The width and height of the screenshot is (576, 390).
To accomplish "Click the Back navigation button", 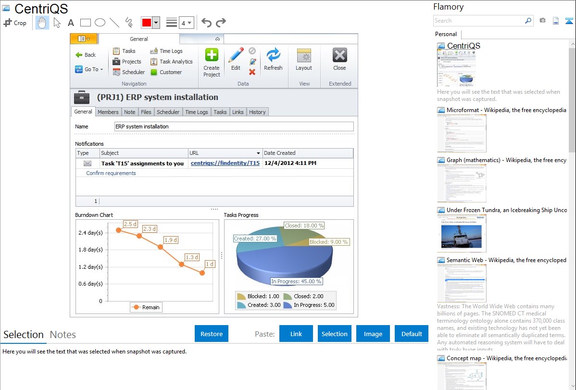I will 86,55.
